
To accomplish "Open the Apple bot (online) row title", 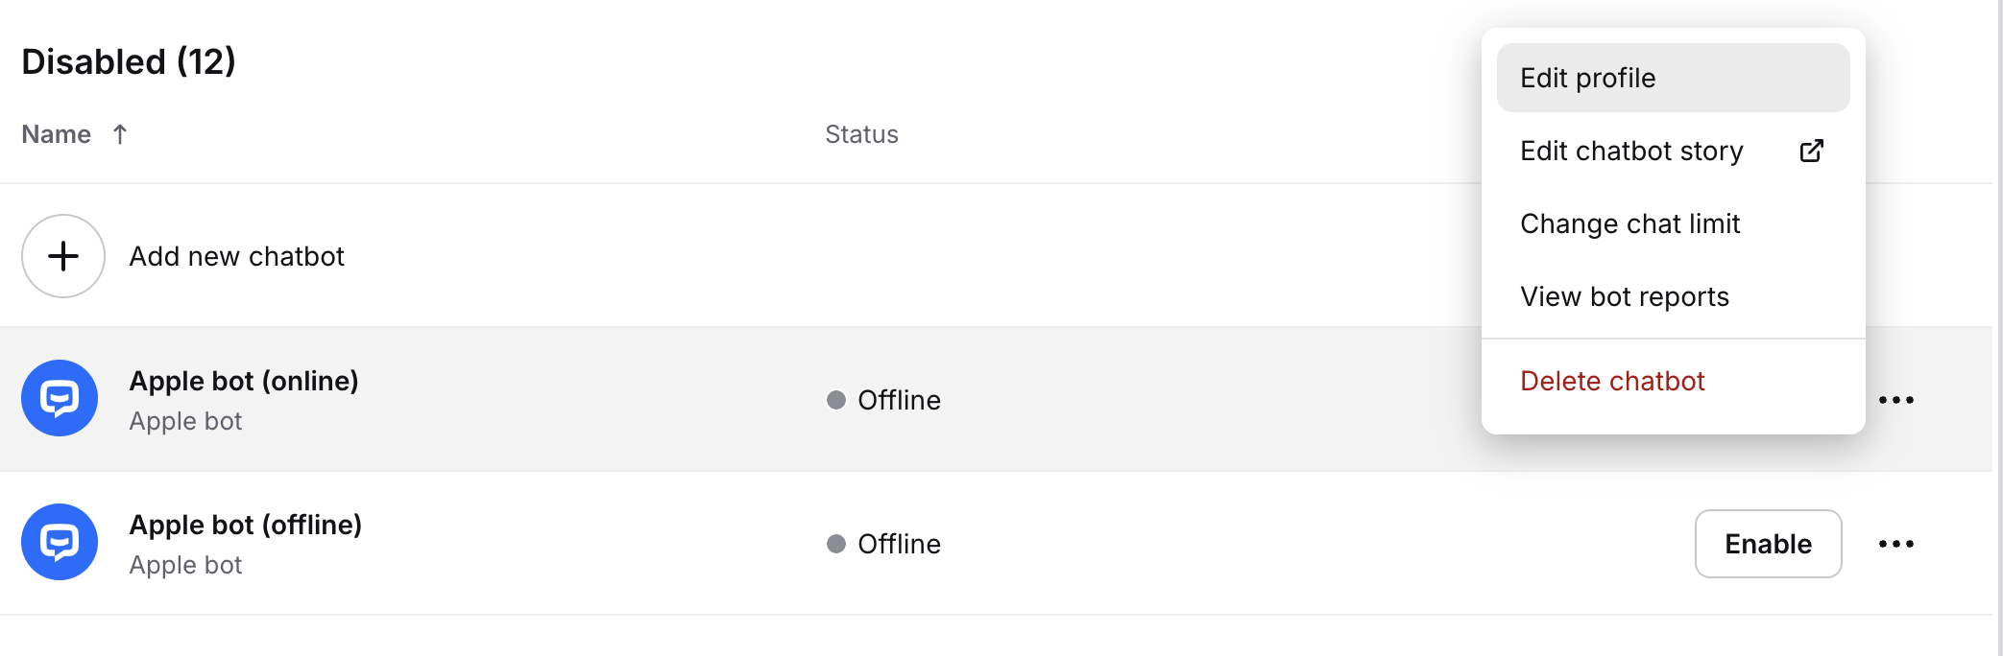I will [244, 381].
